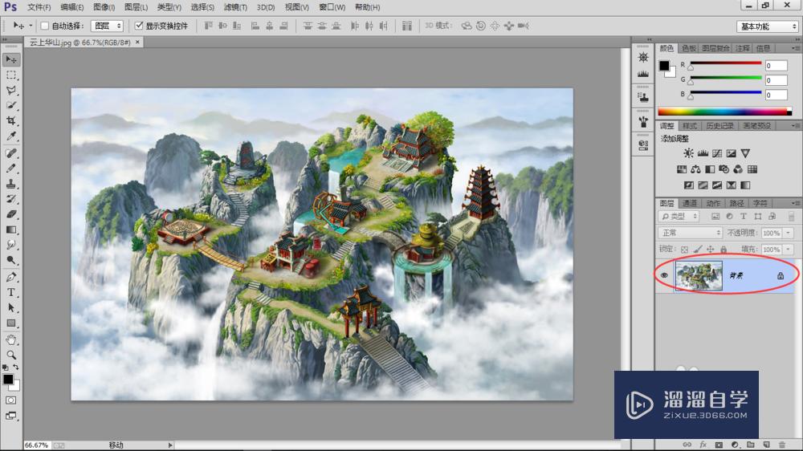Click the Photo Filter adjustment icon
The width and height of the screenshot is (803, 451).
coord(724,169)
